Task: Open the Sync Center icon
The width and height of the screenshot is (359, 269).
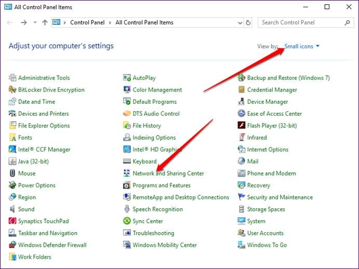Action: [127, 221]
